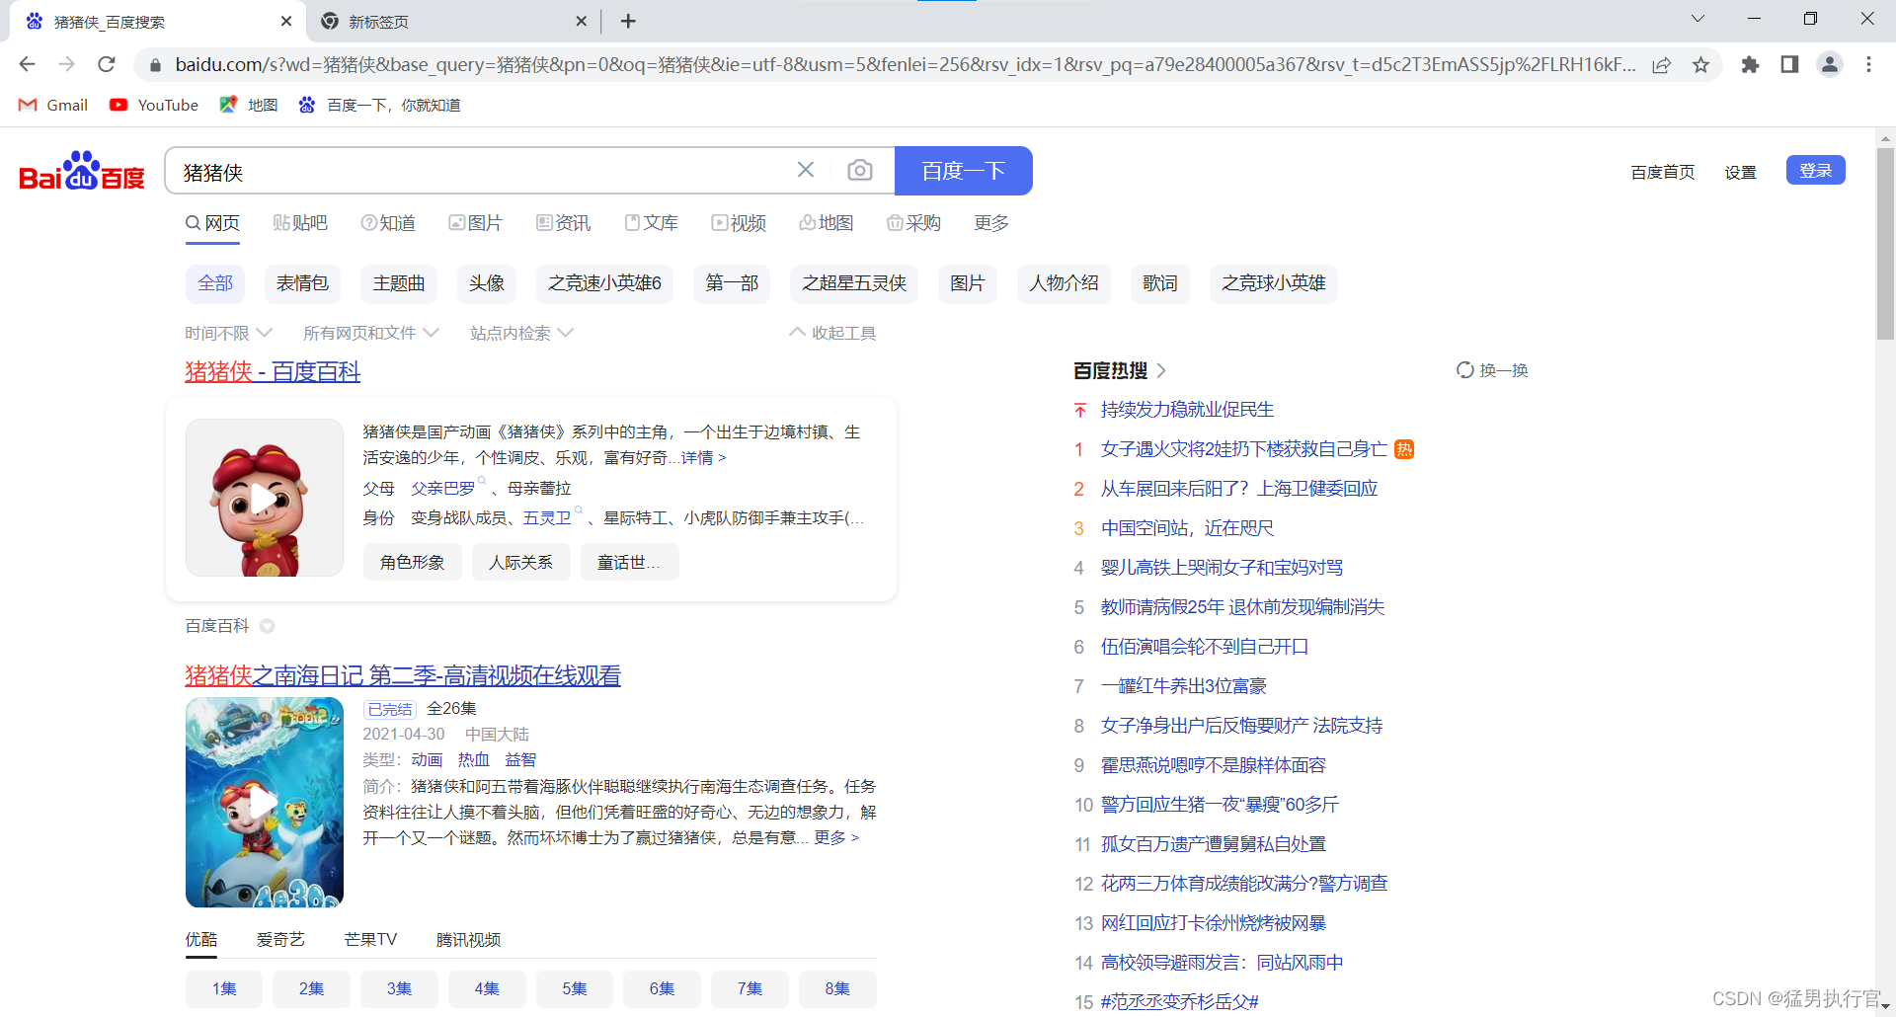Open camera image search icon
The width and height of the screenshot is (1896, 1017).
[860, 170]
